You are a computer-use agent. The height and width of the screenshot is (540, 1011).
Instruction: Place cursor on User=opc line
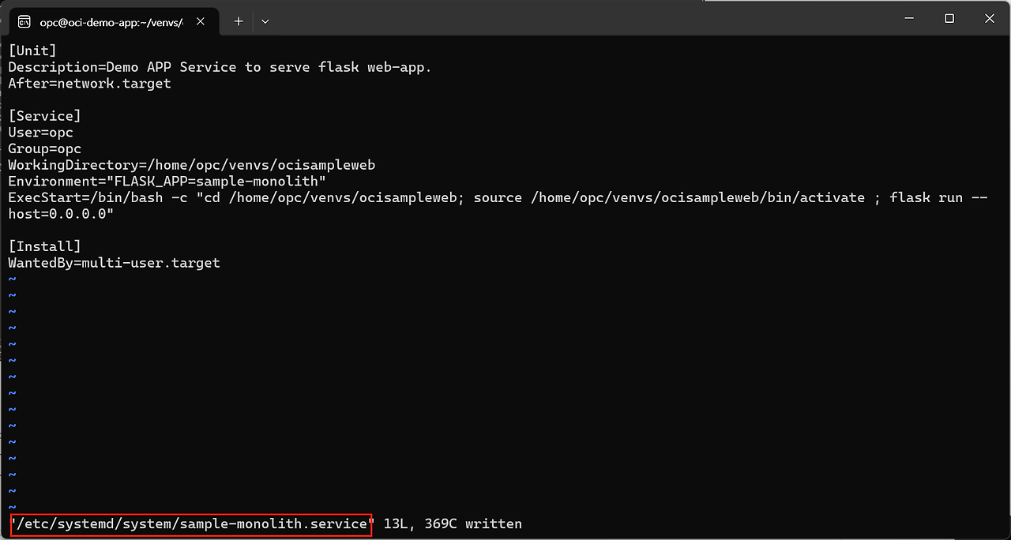point(40,133)
